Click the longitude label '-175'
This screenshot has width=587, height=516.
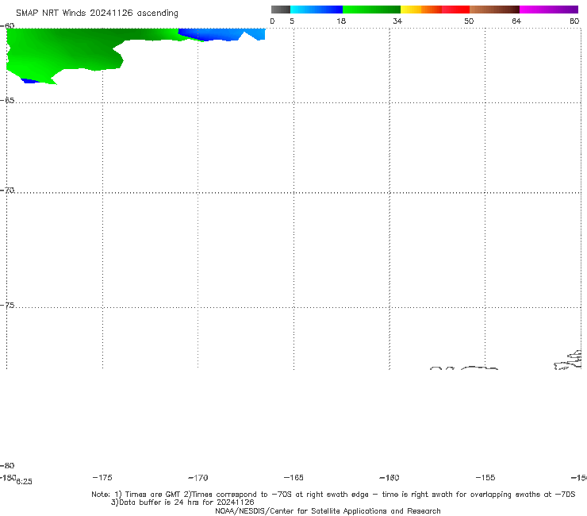pyautogui.click(x=102, y=478)
